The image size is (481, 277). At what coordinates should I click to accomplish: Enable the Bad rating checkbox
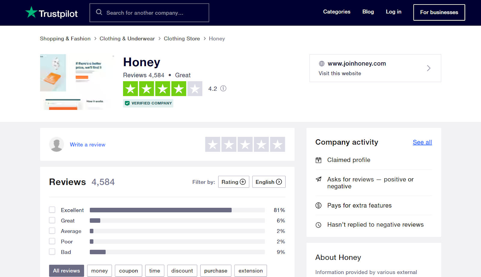pyautogui.click(x=52, y=252)
